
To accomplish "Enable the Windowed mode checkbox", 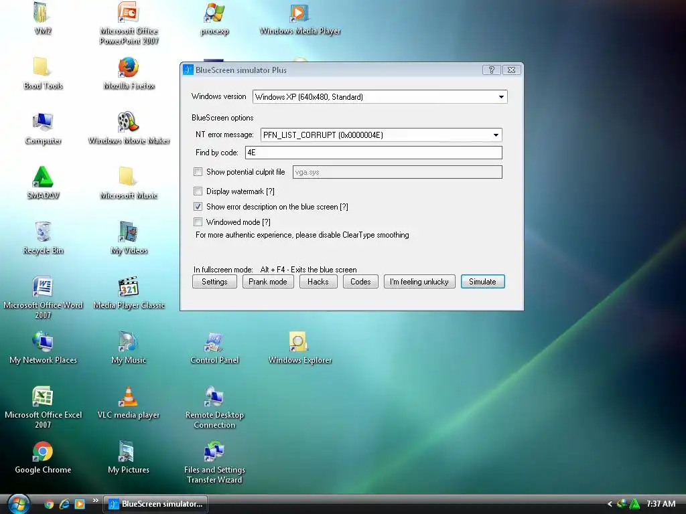I will click(x=198, y=222).
